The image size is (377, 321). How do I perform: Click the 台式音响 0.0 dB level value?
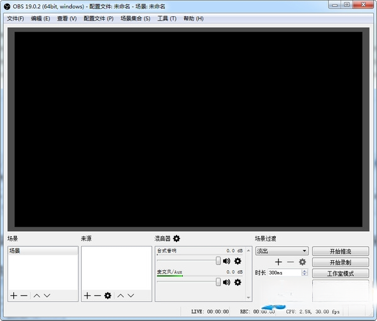234,251
